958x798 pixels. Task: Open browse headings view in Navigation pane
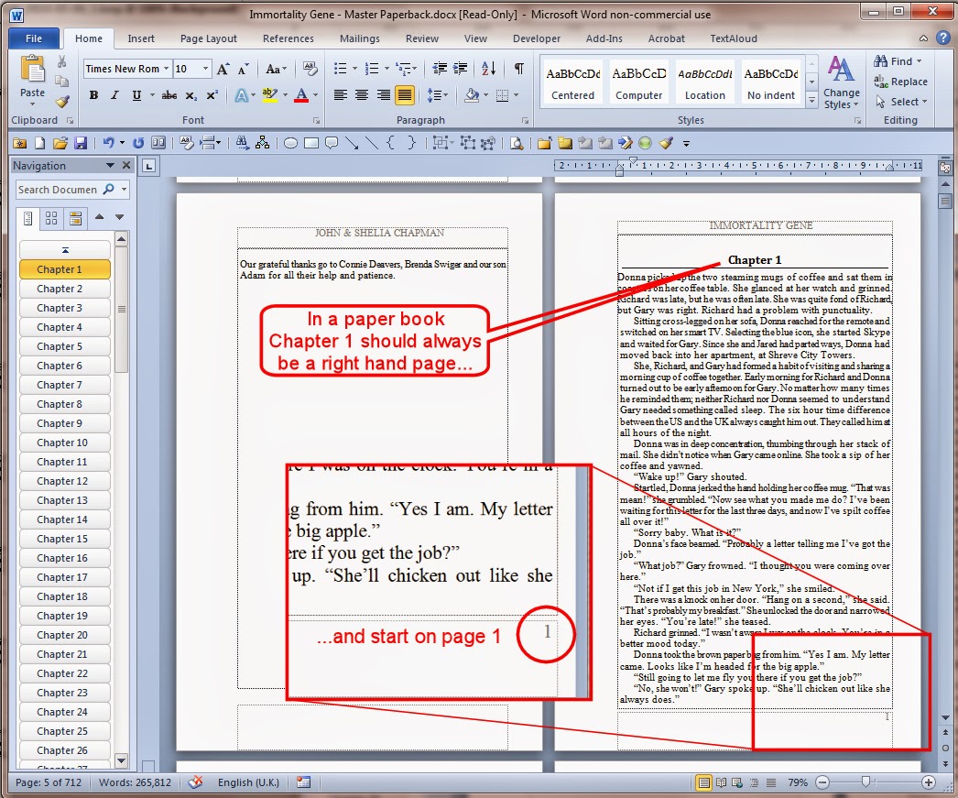click(x=28, y=218)
